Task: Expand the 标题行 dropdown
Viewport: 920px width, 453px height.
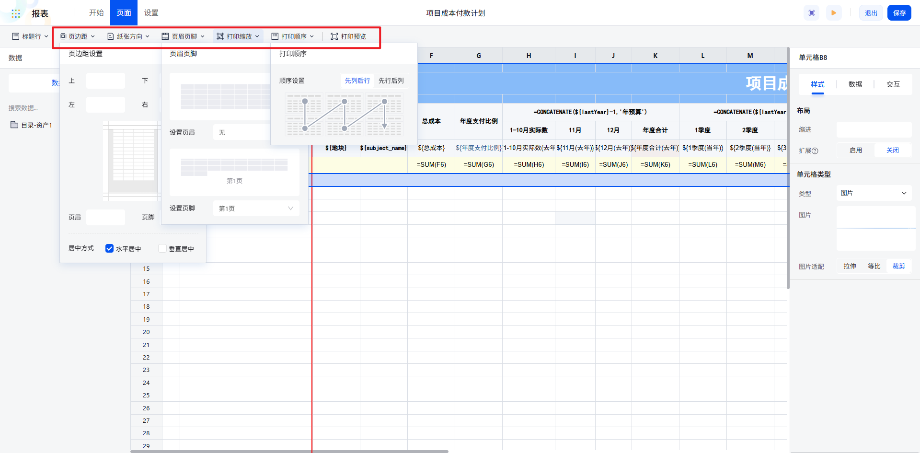Action: click(30, 36)
